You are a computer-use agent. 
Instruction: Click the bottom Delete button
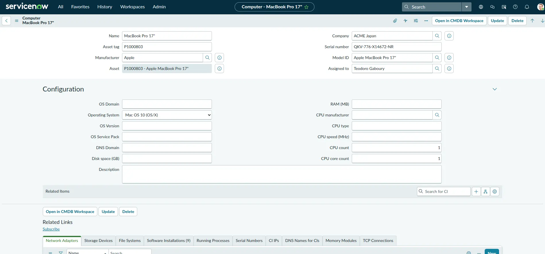click(128, 212)
